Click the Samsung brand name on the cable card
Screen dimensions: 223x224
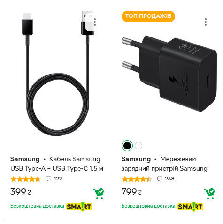coord(25,159)
